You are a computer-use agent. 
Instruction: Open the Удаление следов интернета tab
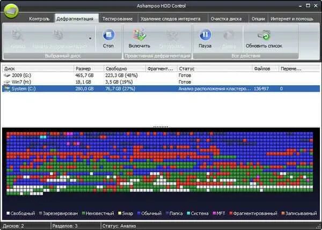[171, 19]
